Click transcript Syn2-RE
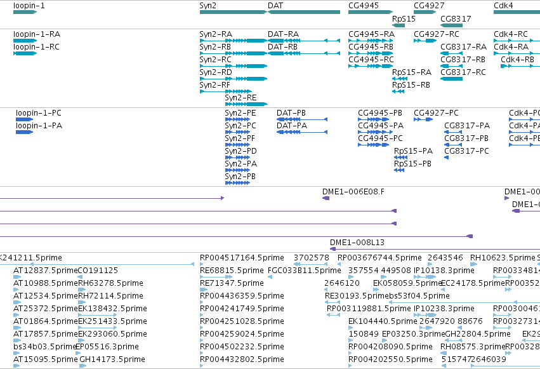 [x=246, y=104]
